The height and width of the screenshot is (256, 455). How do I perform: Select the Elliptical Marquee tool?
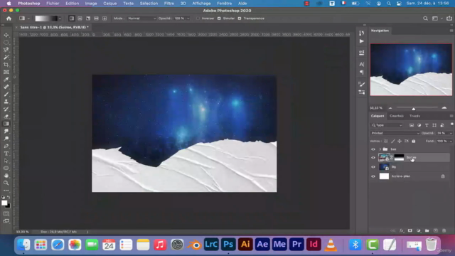(6, 43)
